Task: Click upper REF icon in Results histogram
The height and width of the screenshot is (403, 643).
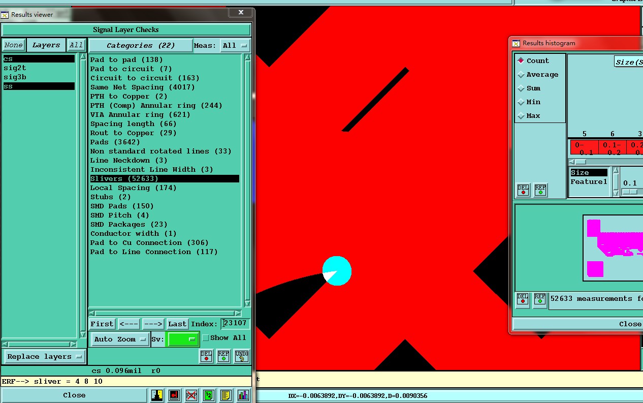Action: point(540,190)
